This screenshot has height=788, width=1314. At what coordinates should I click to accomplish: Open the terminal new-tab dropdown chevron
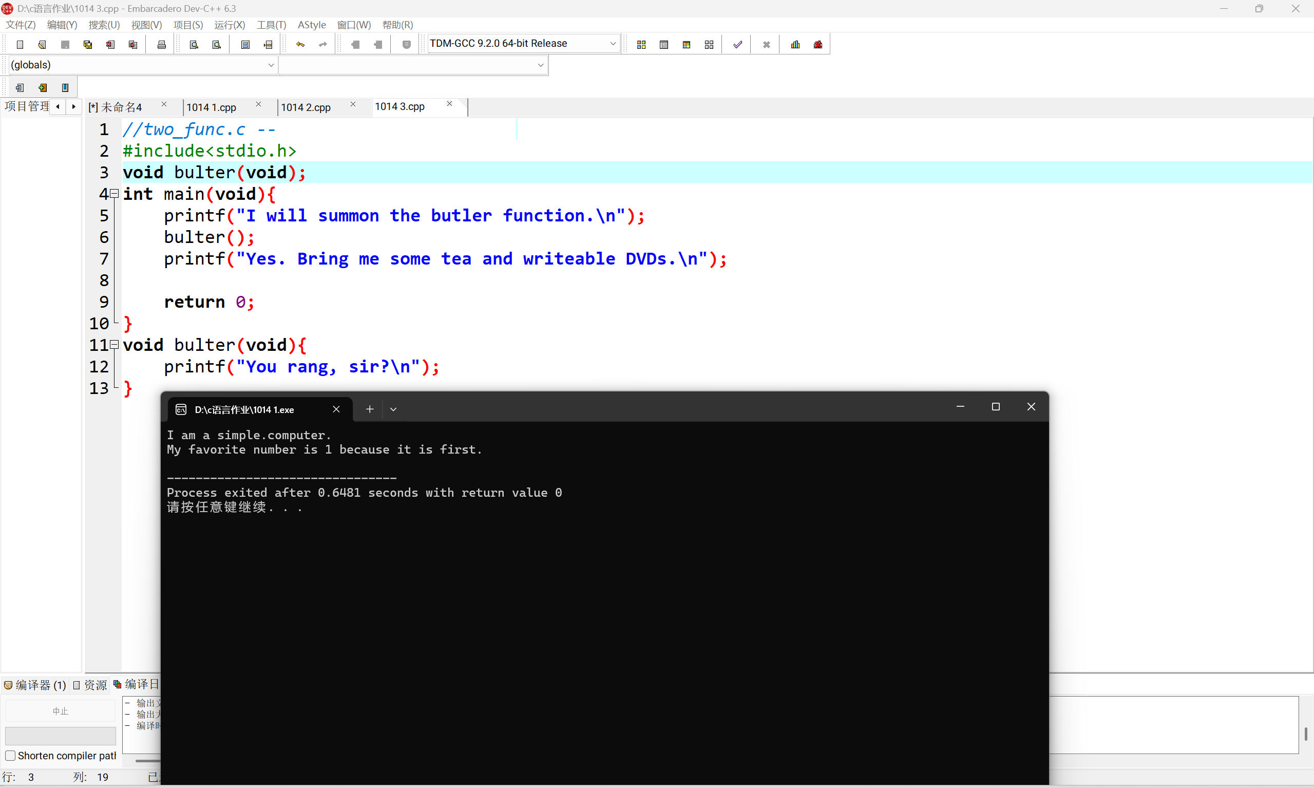point(393,409)
